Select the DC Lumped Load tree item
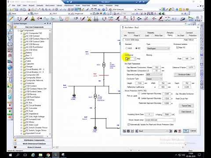Viewport: 211px width, 158px height. point(33,119)
